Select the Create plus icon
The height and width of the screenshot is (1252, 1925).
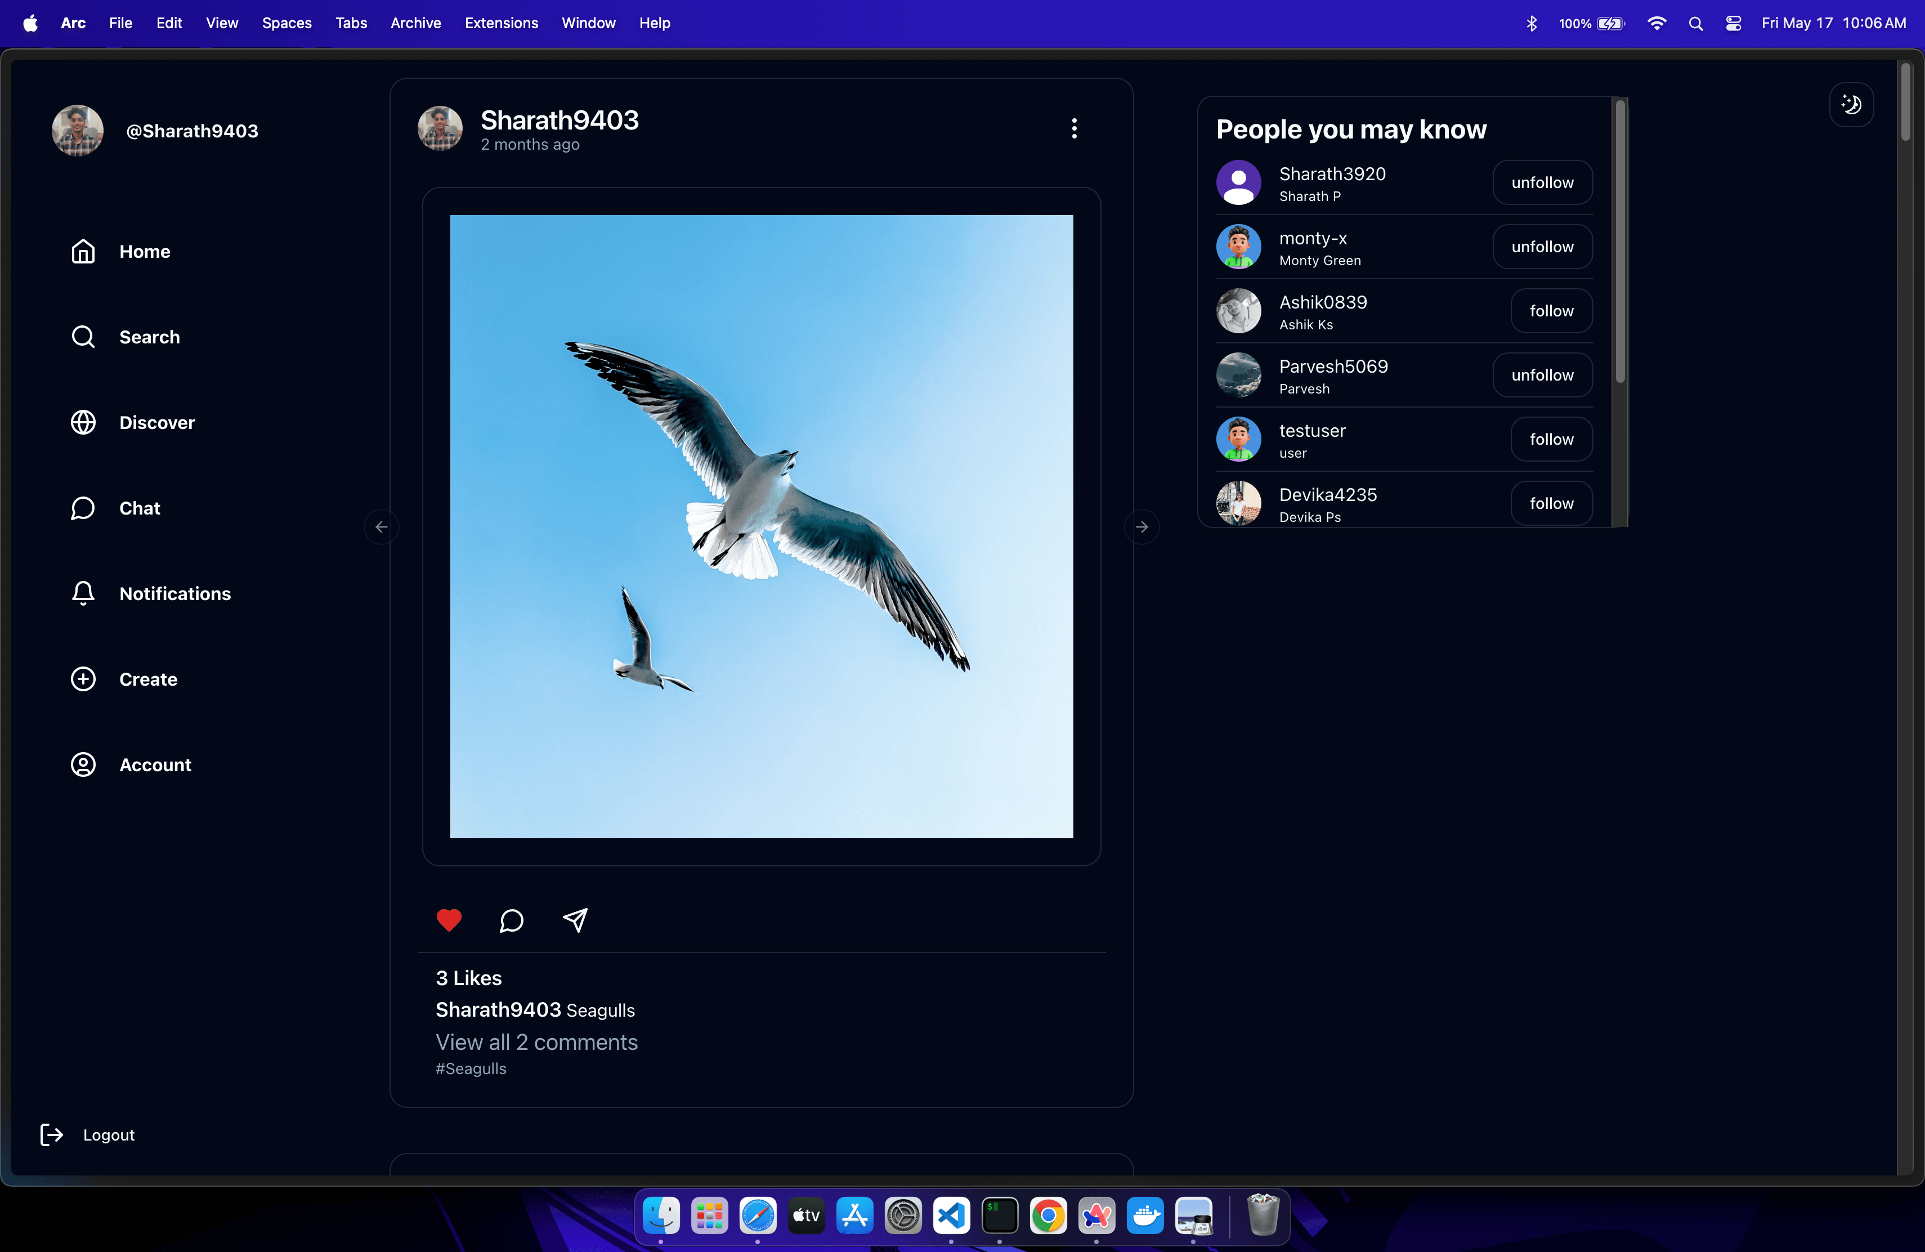coord(83,678)
